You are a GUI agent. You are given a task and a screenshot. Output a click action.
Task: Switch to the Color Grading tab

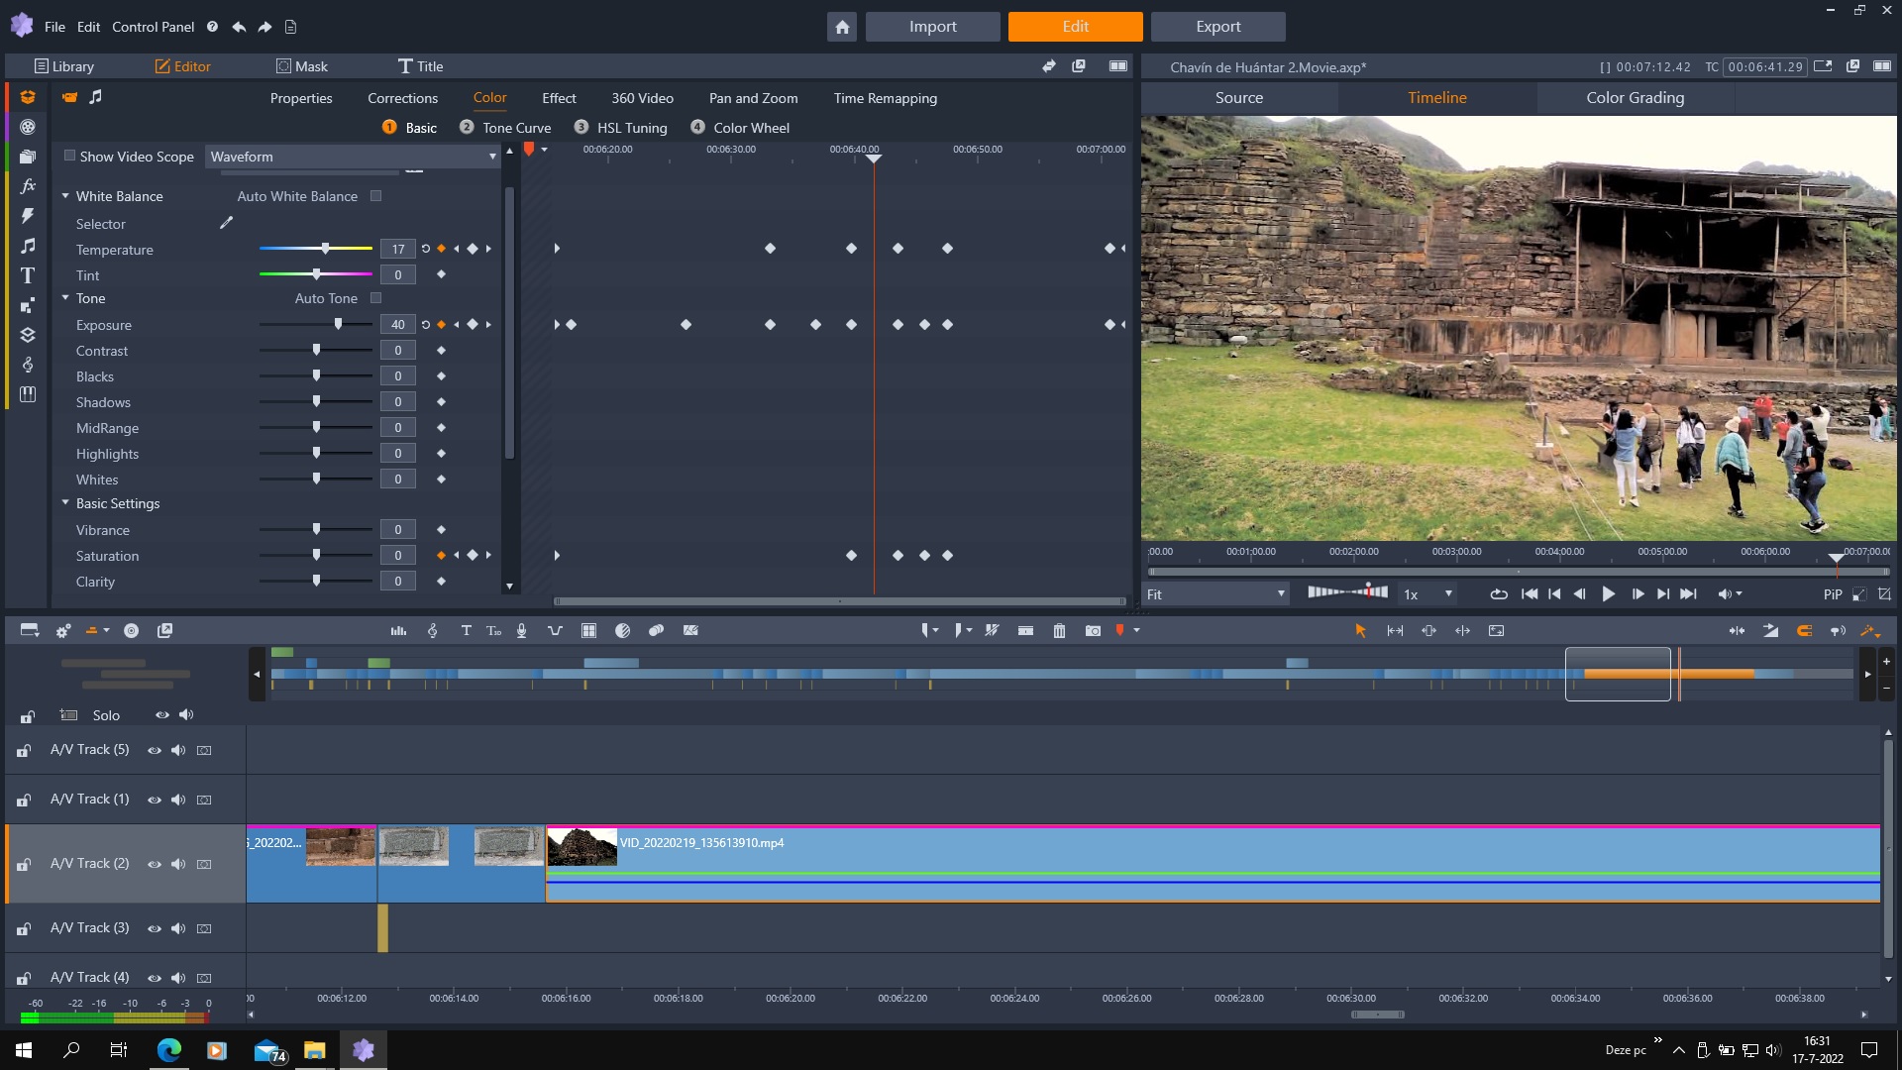[x=1635, y=98]
